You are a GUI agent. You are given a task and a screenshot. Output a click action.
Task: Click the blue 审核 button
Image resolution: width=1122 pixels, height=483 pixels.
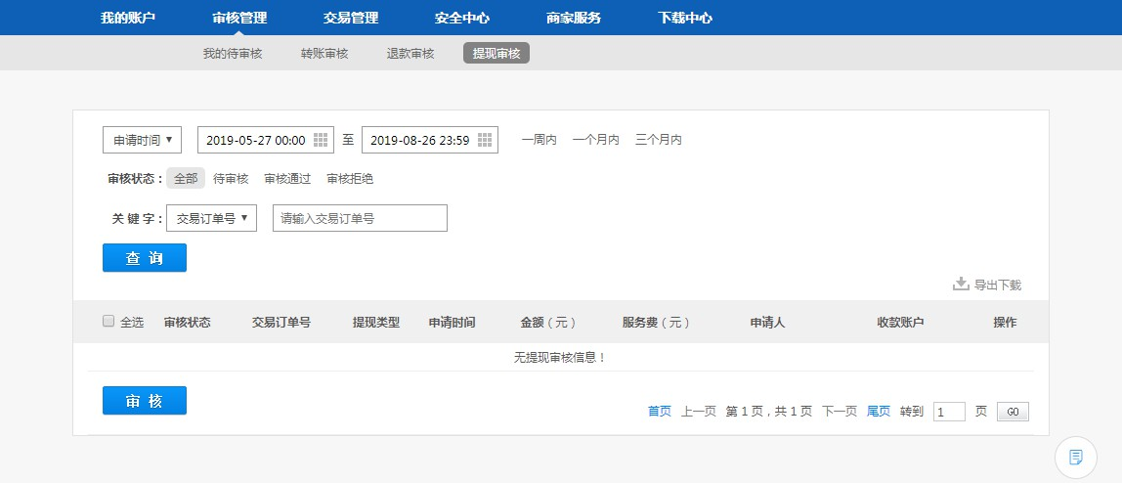145,401
